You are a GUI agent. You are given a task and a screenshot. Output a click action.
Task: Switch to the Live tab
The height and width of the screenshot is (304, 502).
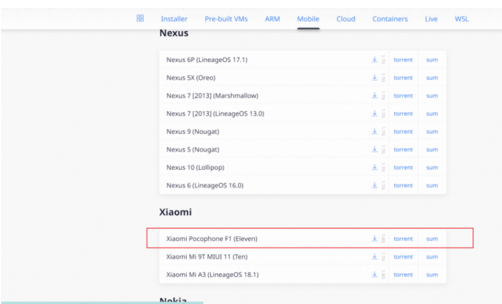[431, 19]
